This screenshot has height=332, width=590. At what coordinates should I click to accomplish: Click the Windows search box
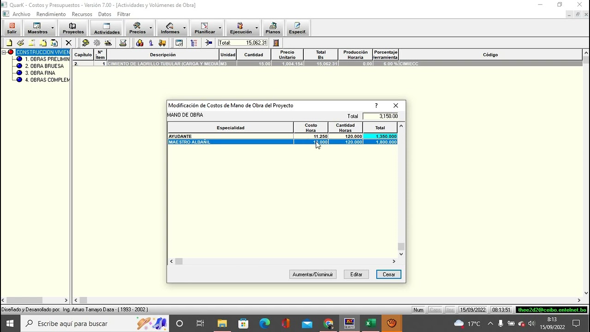pos(94,324)
